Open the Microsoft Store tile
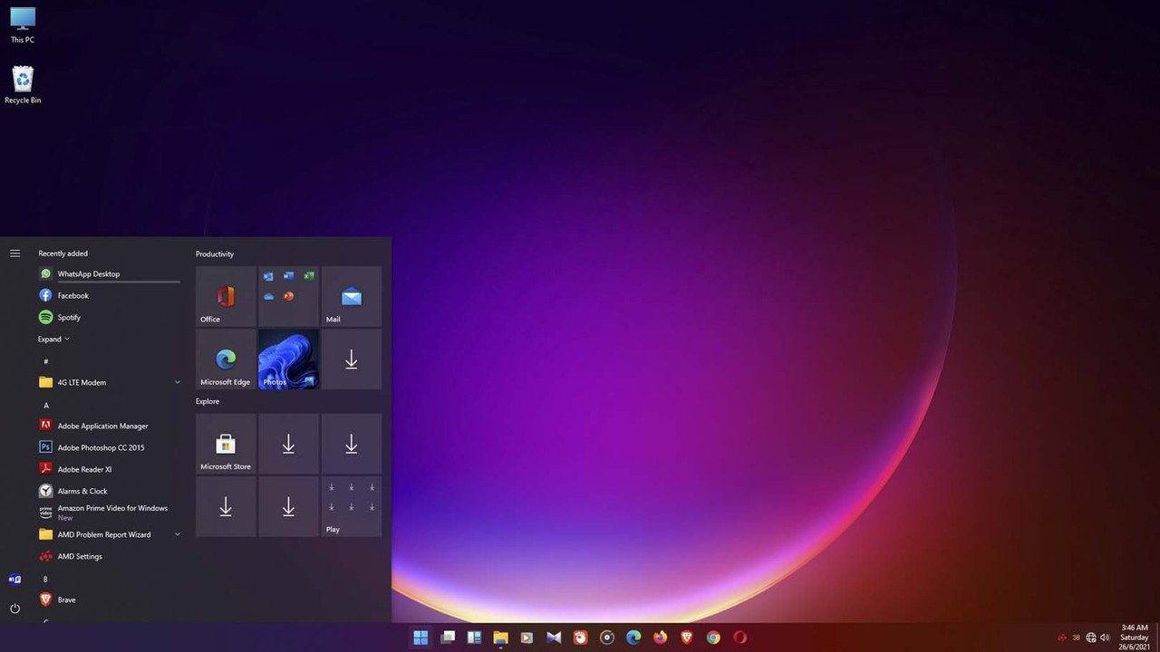The image size is (1160, 652). [226, 444]
